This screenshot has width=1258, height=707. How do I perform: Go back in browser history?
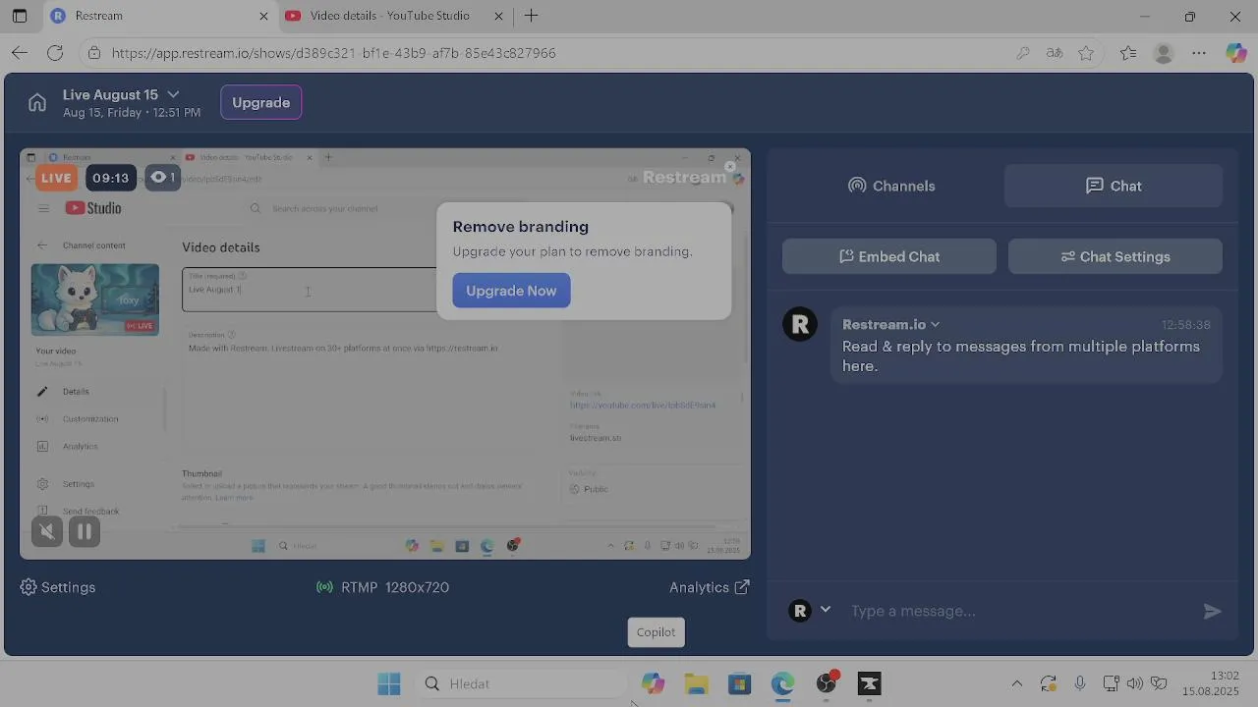(x=20, y=53)
